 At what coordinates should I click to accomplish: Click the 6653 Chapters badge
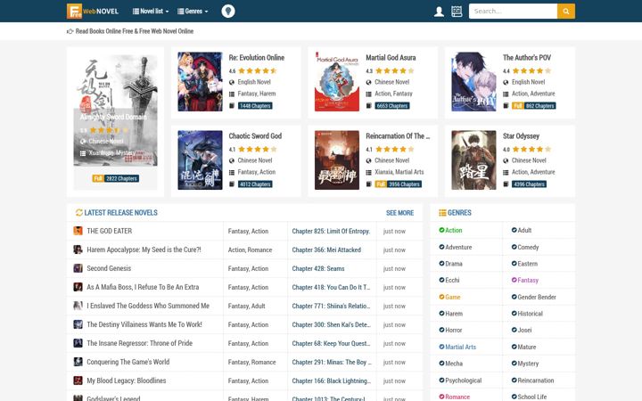point(392,105)
